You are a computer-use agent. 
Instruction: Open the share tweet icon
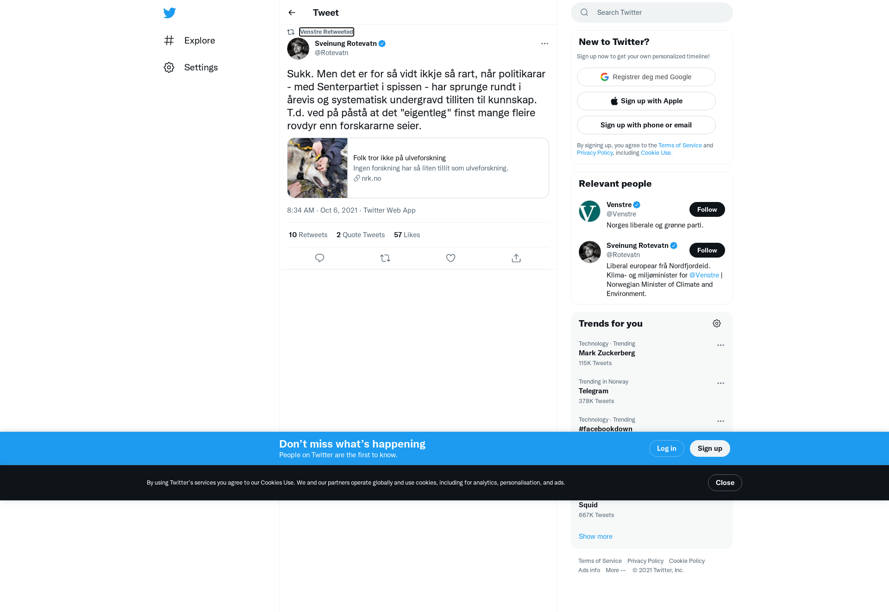tap(516, 258)
